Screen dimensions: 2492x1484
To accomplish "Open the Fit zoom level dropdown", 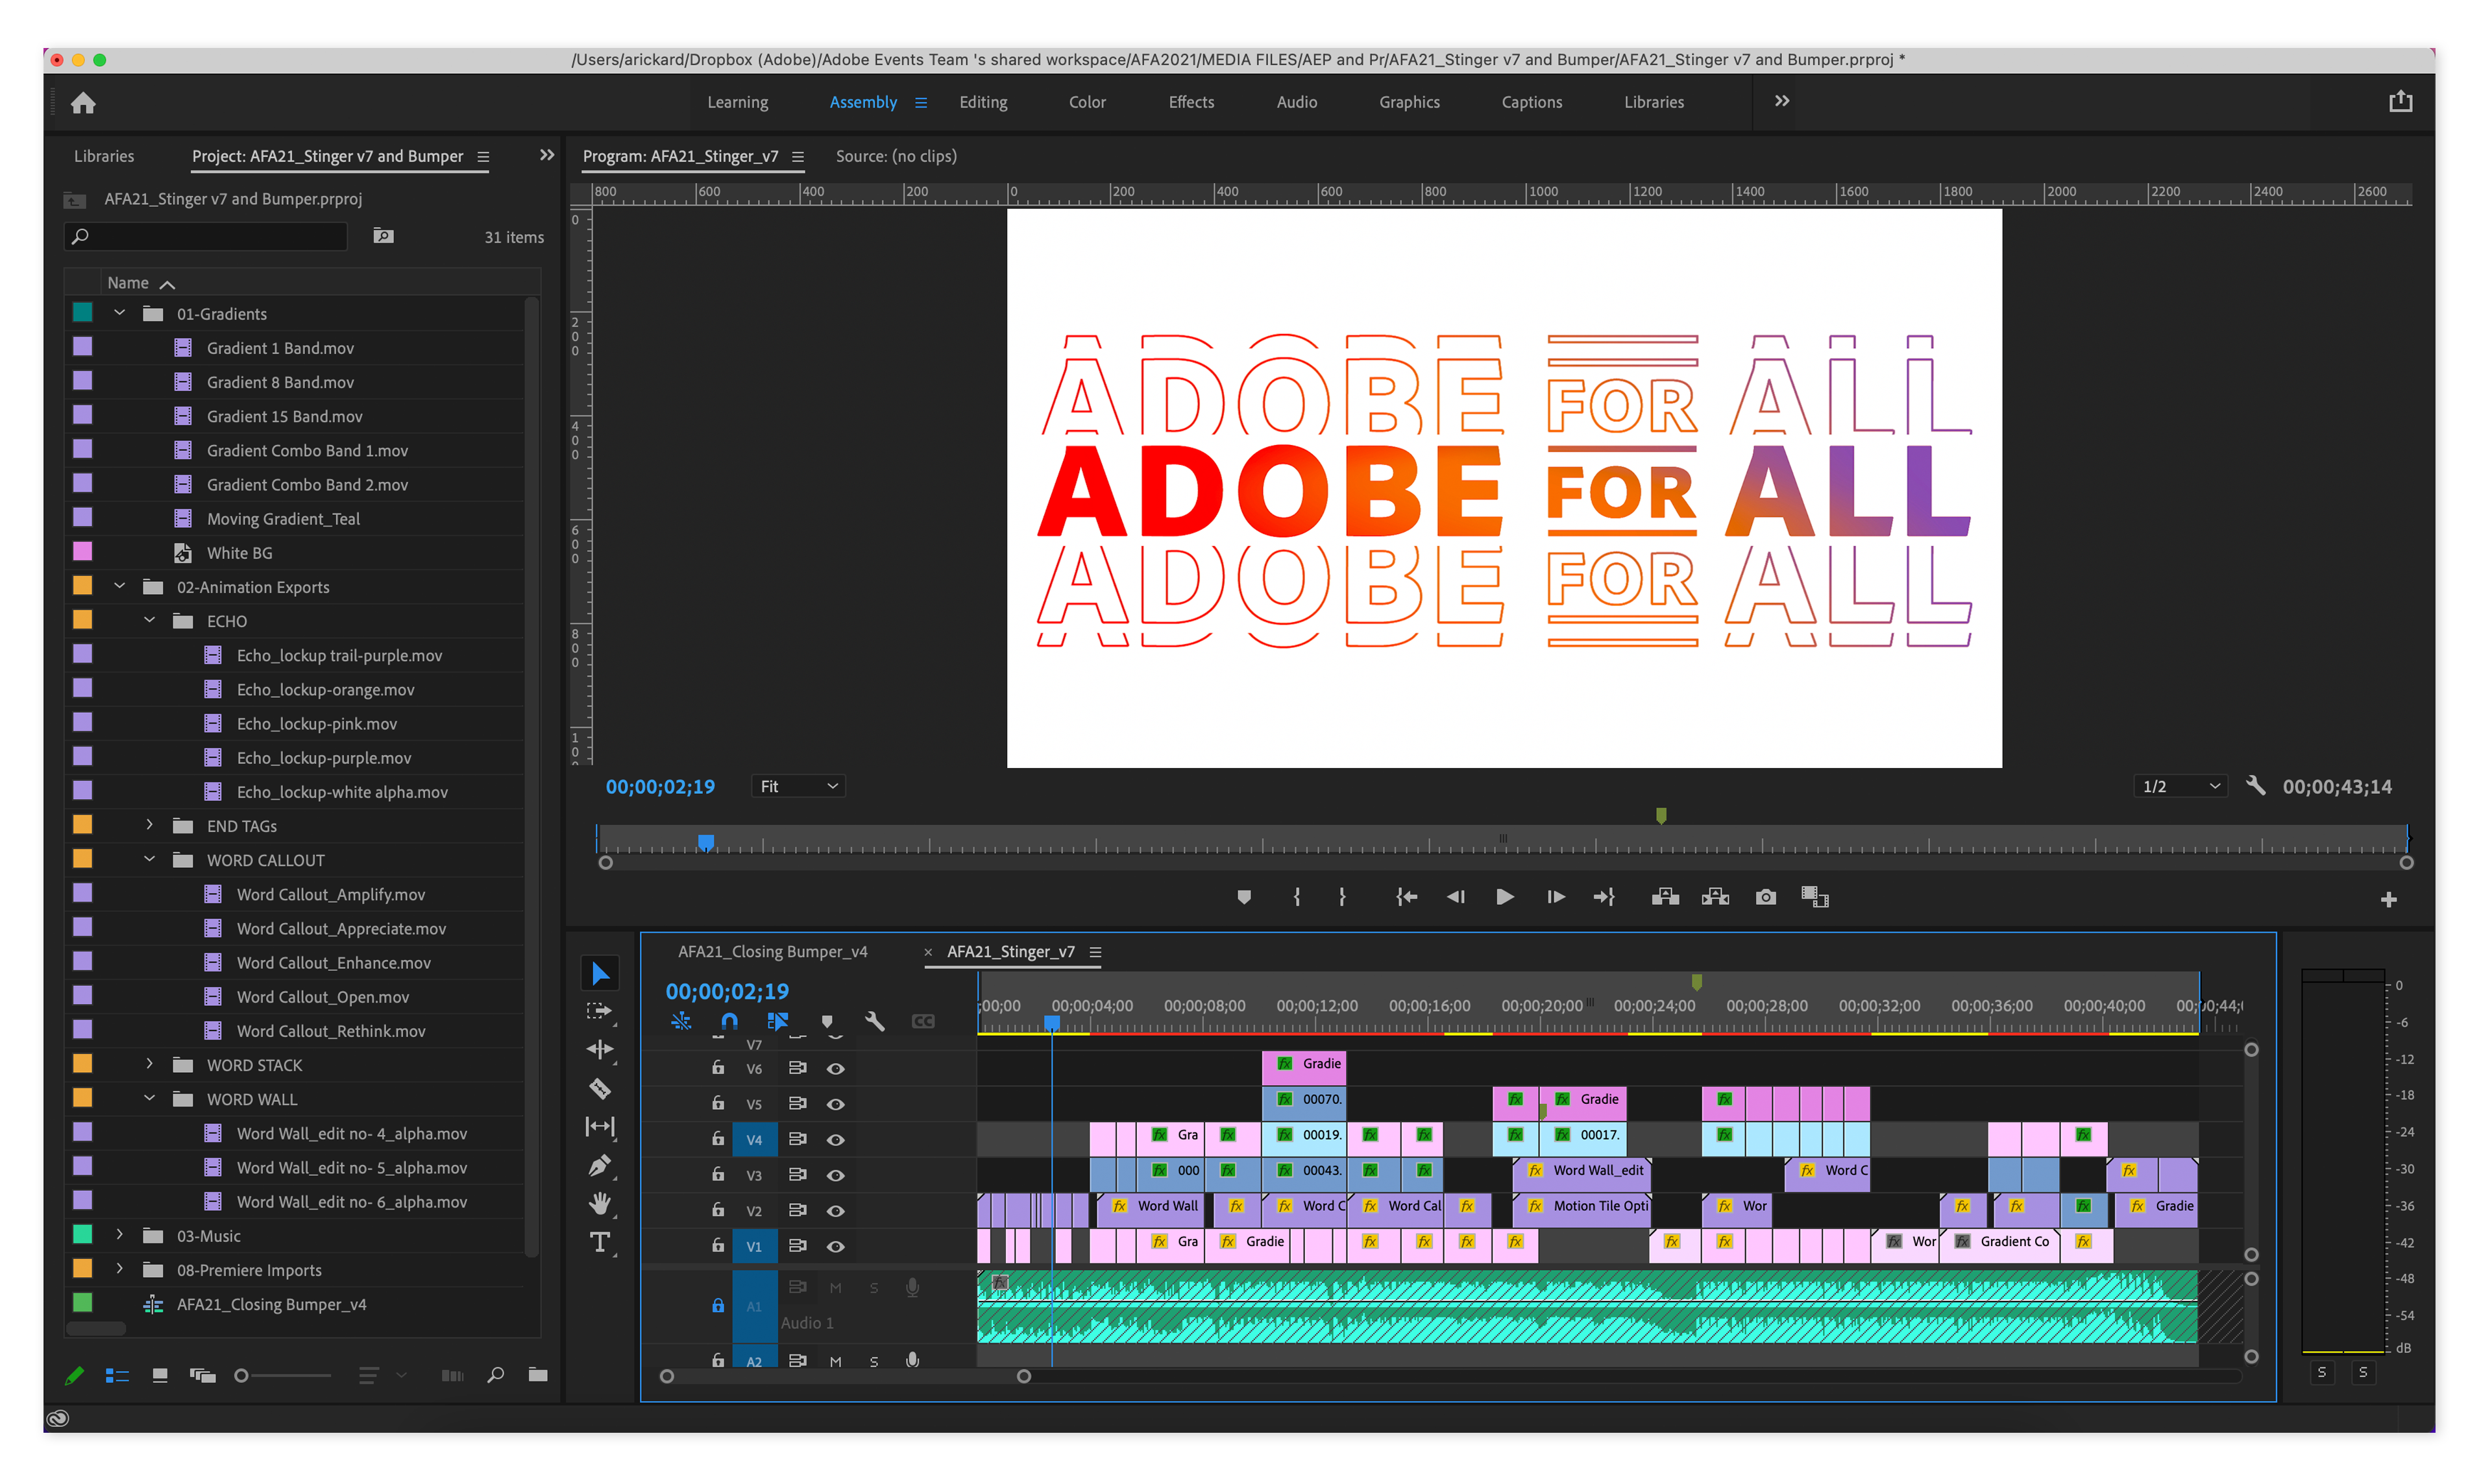I will click(798, 787).
